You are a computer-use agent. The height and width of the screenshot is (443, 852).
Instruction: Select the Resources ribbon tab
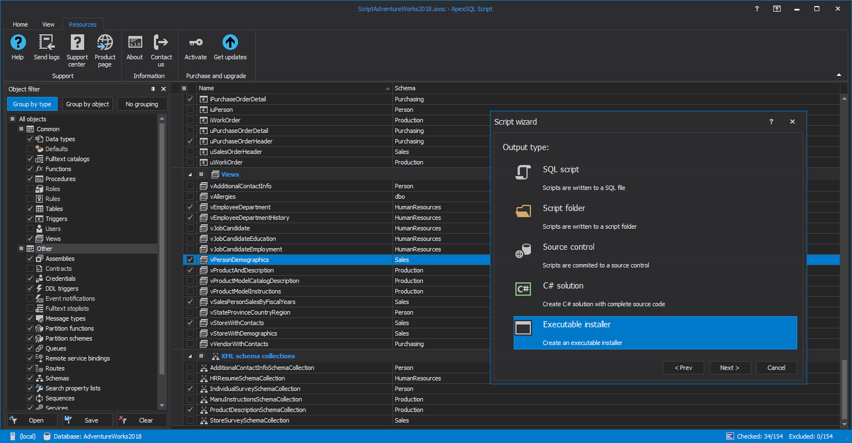(82, 24)
